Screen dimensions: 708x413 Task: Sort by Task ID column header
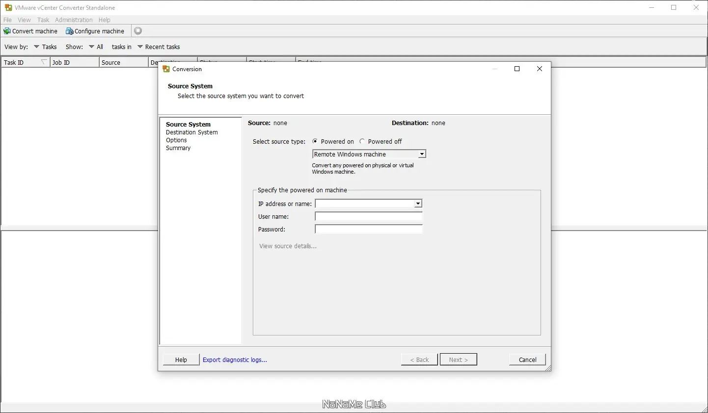point(26,62)
